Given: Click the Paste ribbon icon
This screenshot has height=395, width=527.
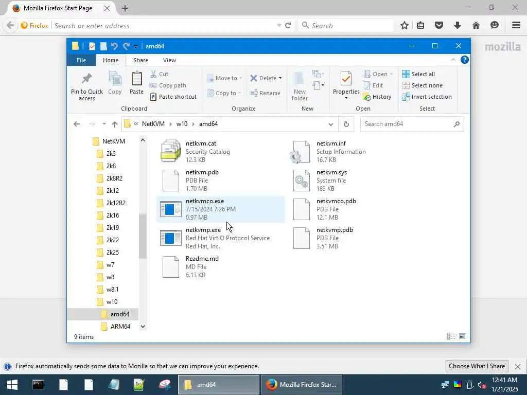Looking at the screenshot, I should [x=136, y=79].
